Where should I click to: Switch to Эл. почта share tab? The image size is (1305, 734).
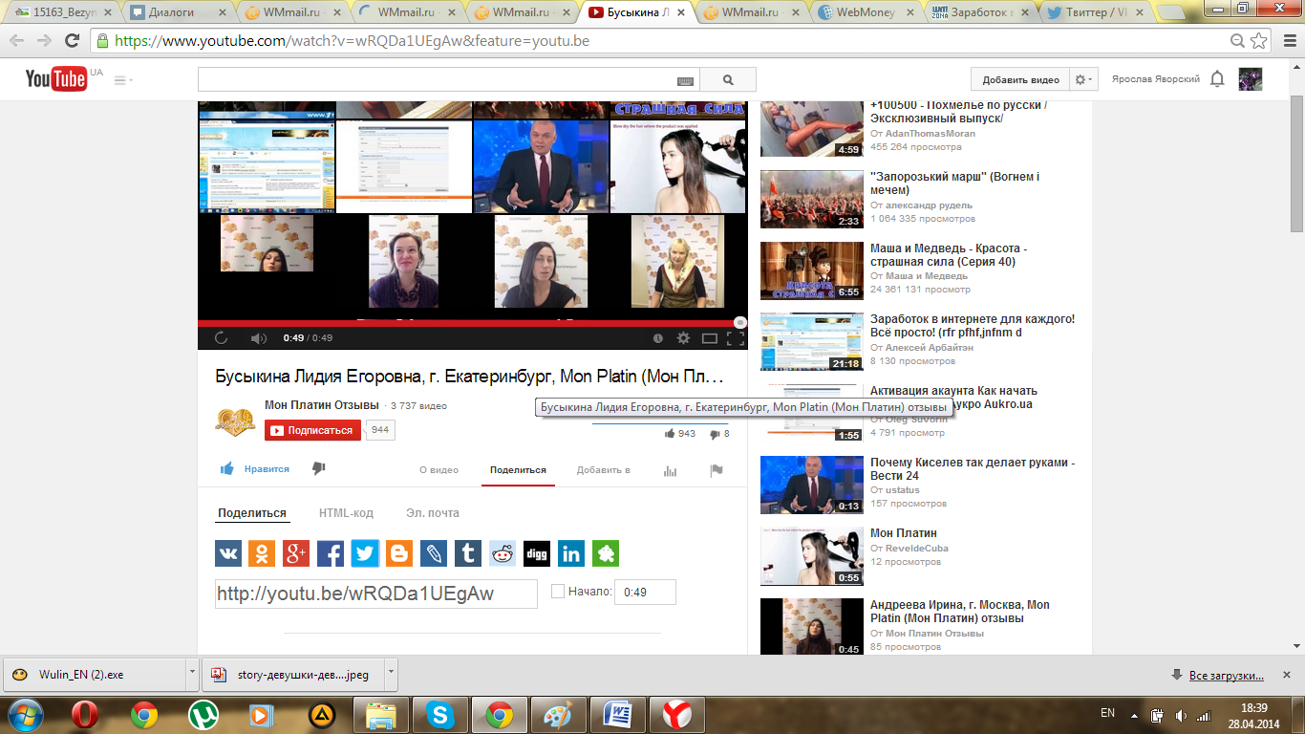433,513
